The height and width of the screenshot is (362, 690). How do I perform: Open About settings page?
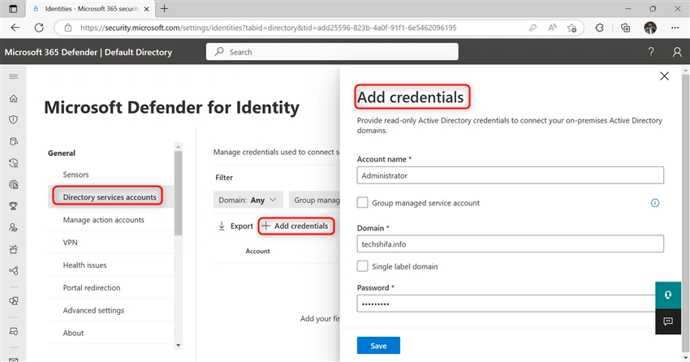73,333
